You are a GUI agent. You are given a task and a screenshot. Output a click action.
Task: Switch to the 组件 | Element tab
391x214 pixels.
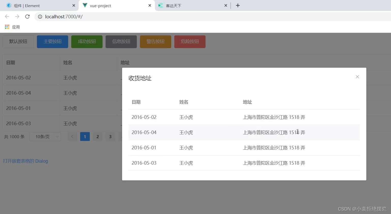tap(39, 5)
